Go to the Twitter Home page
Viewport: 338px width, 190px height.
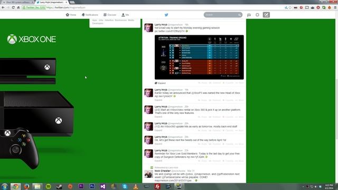[71, 15]
